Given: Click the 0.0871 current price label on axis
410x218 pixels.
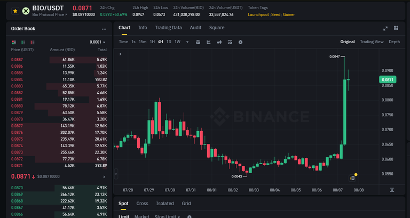Looking at the screenshot, I should coord(388,79).
